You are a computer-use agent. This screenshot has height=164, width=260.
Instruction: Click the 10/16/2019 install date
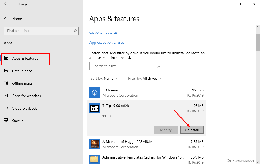point(195,95)
